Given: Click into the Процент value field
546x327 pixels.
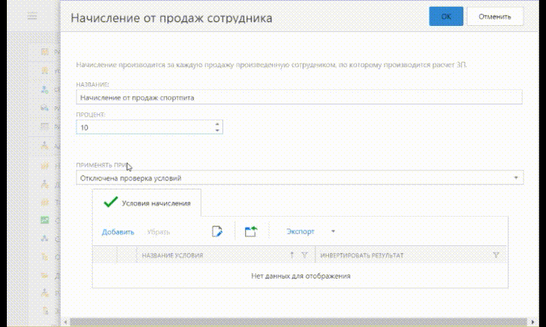Looking at the screenshot, I should point(145,127).
